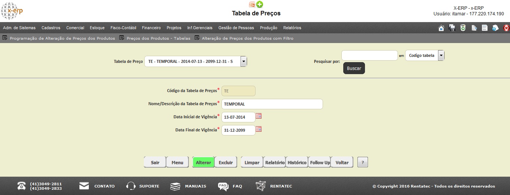Focus the Pesquisar por search field
Screen dimensions: 510x195
pos(369,55)
